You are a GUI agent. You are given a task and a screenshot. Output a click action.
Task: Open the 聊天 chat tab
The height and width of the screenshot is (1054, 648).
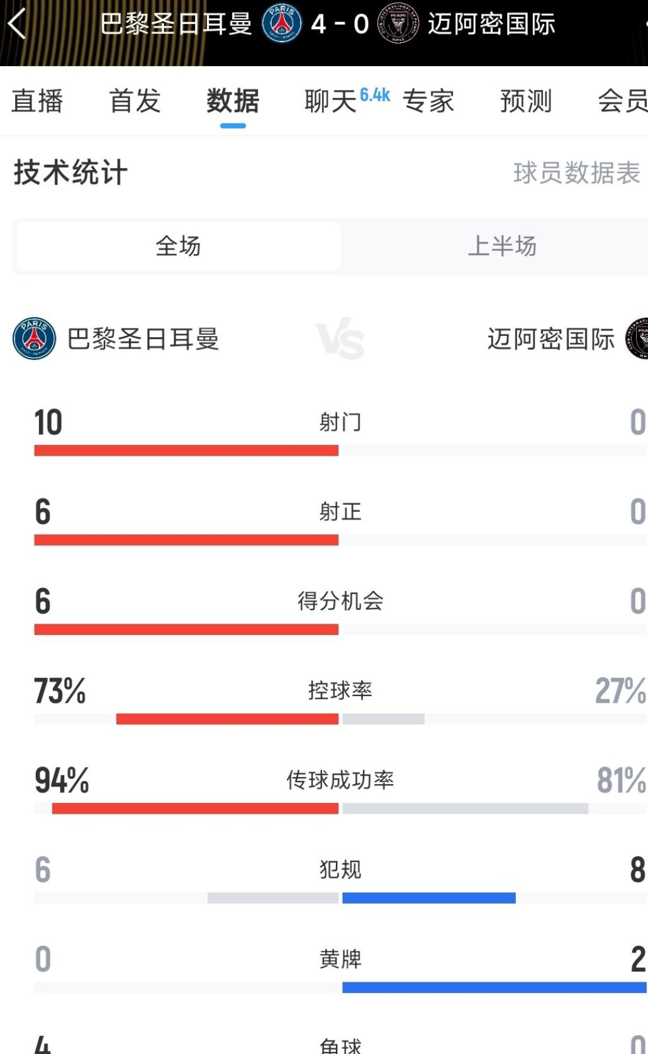(x=331, y=101)
